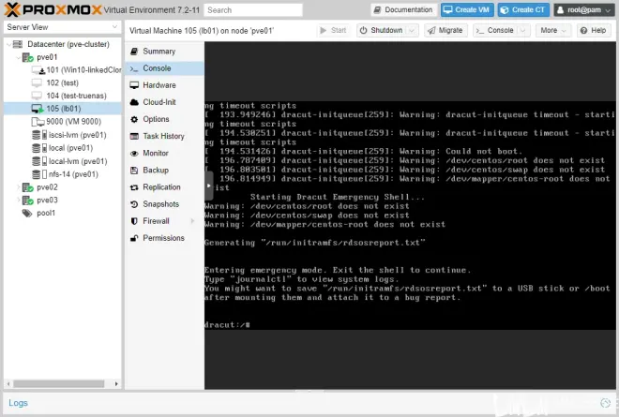Click the Migrate button
The height and width of the screenshot is (417, 619).
coord(445,30)
